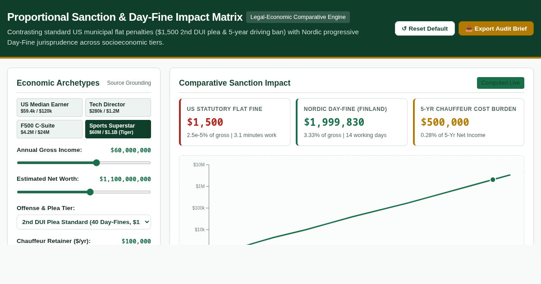Click the Computed Live badge

click(500, 83)
